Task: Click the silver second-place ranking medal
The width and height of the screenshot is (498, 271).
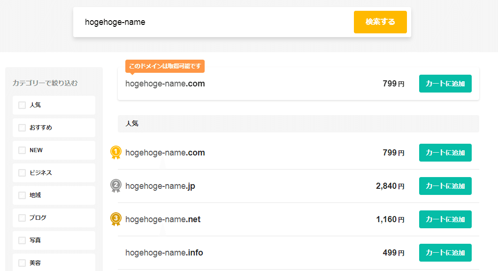Action: [116, 186]
